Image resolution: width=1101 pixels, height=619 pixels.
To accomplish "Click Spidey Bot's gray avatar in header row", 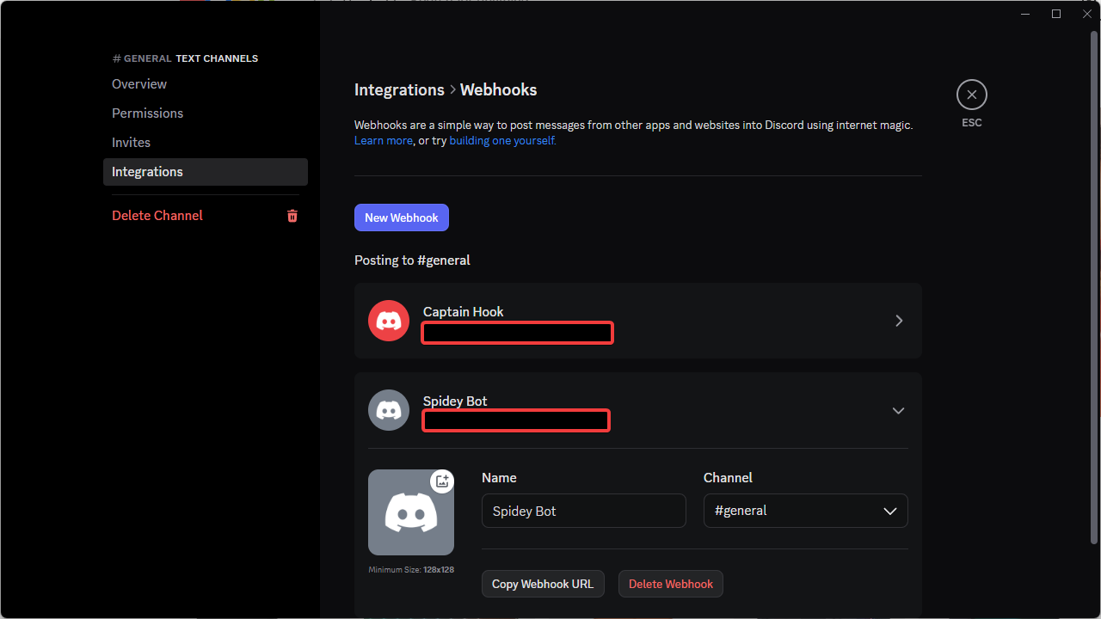I will click(x=389, y=410).
